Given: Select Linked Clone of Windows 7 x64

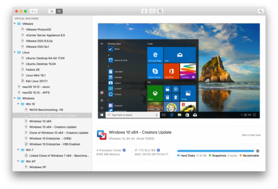Looking at the screenshot, I should click(59, 156).
